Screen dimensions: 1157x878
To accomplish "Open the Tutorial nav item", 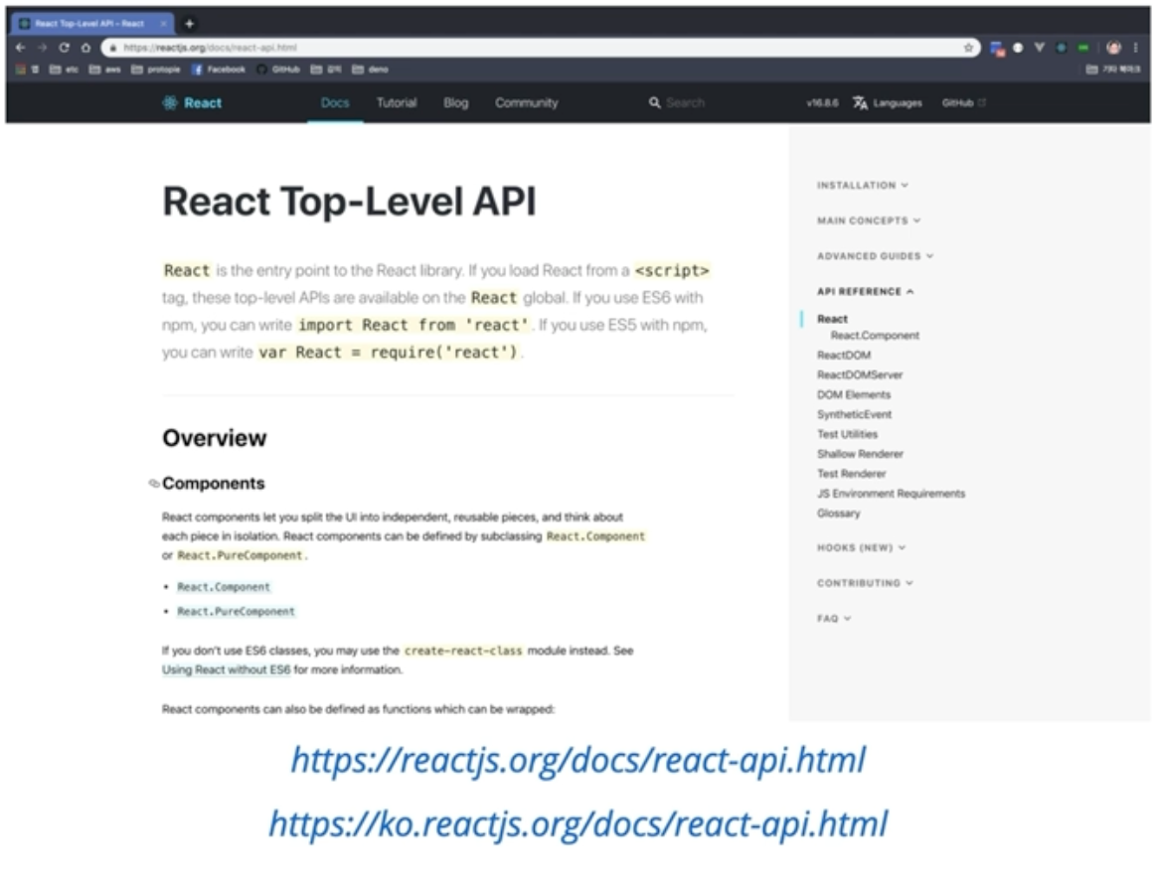I will pyautogui.click(x=397, y=102).
